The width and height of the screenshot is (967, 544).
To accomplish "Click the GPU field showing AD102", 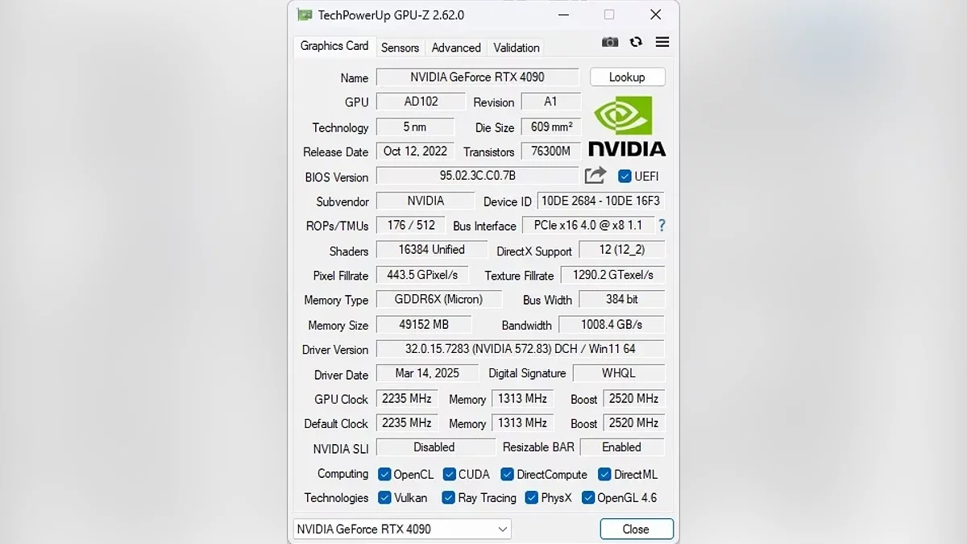I will click(x=421, y=102).
